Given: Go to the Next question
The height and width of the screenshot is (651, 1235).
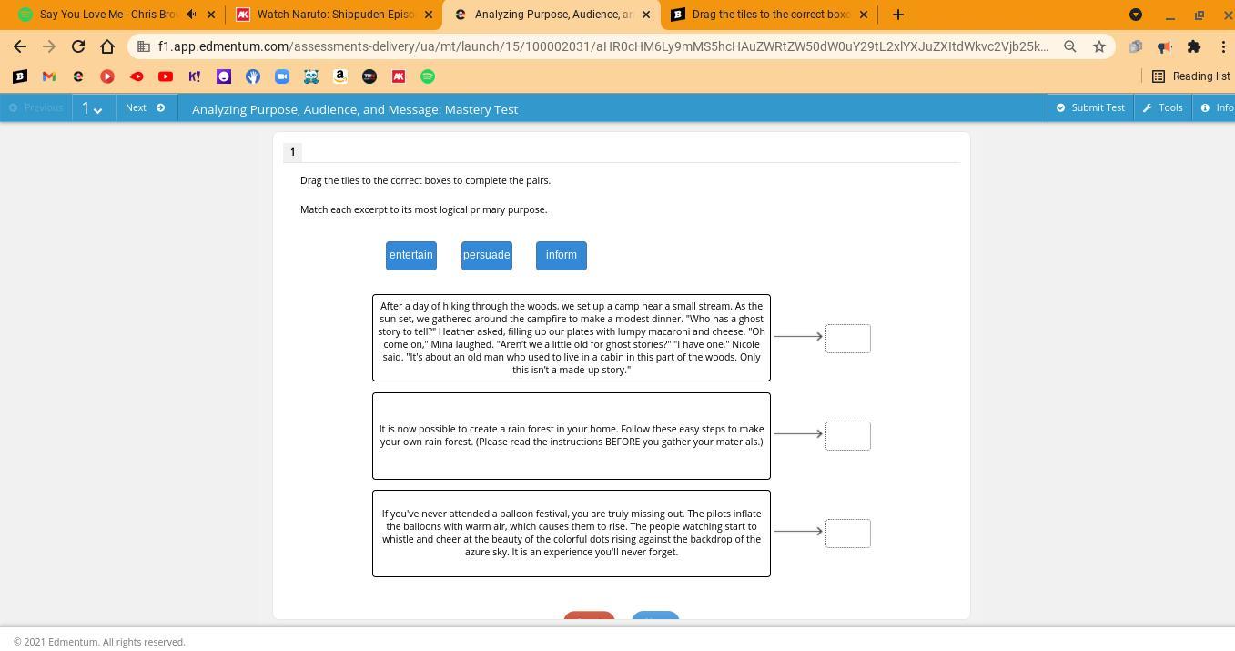Looking at the screenshot, I should click(146, 107).
